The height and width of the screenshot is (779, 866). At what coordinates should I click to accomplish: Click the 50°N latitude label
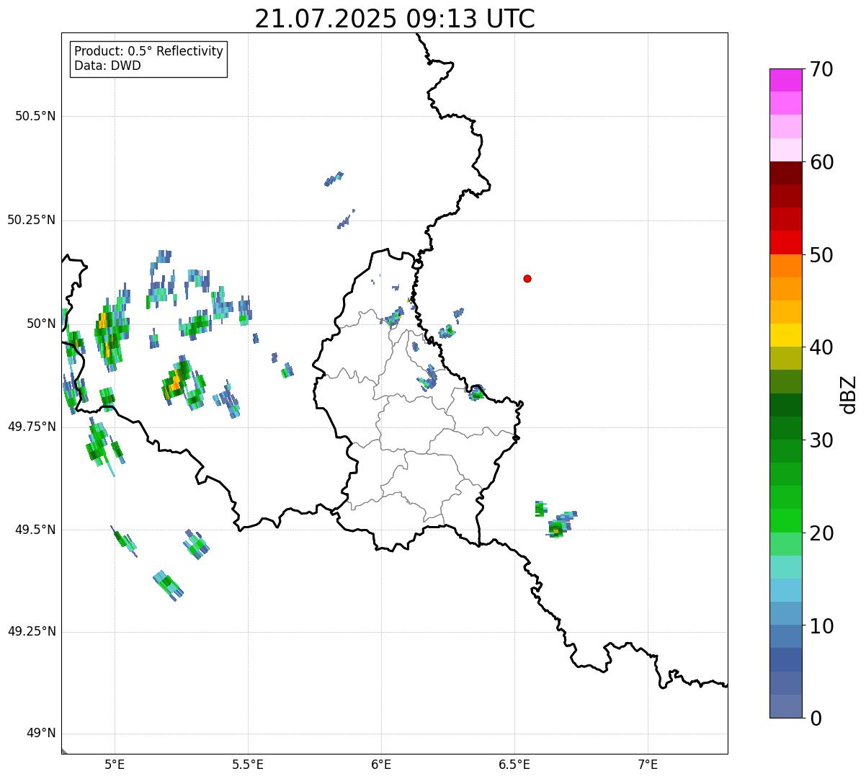point(41,324)
